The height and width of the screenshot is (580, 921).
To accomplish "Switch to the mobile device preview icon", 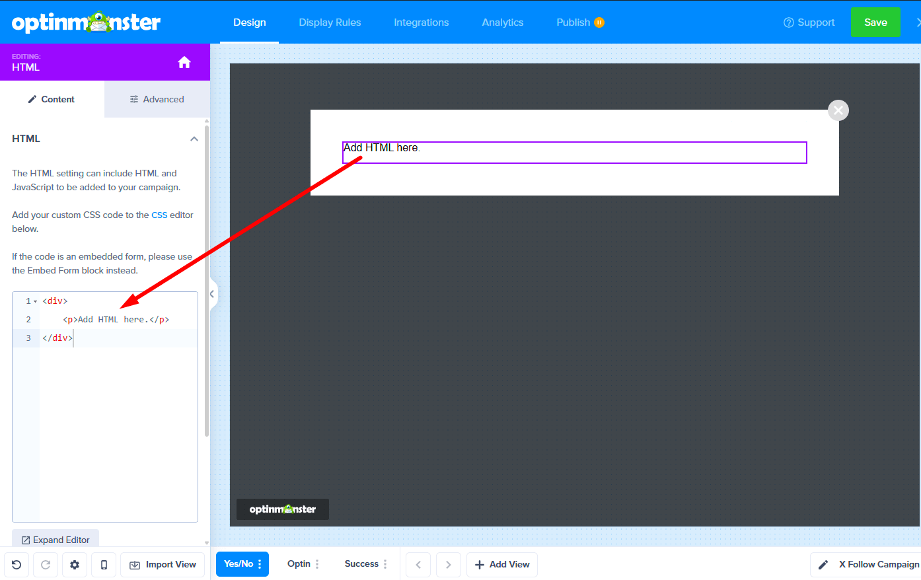I will click(104, 565).
